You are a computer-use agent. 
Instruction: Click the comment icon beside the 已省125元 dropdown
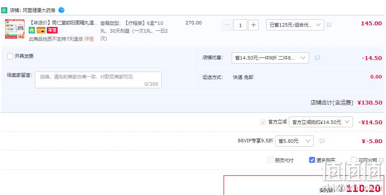click(329, 25)
